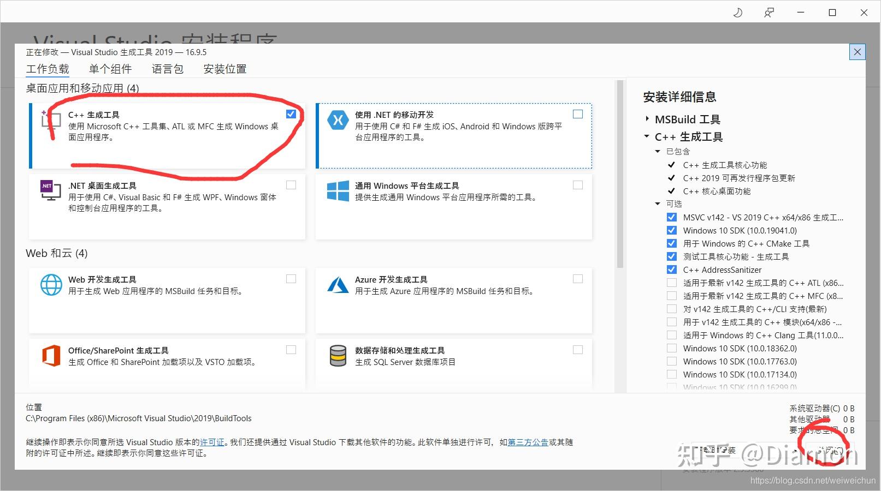This screenshot has width=881, height=491.
Task: Uncheck the C++ CMake tools for Windows option
Action: coord(672,243)
